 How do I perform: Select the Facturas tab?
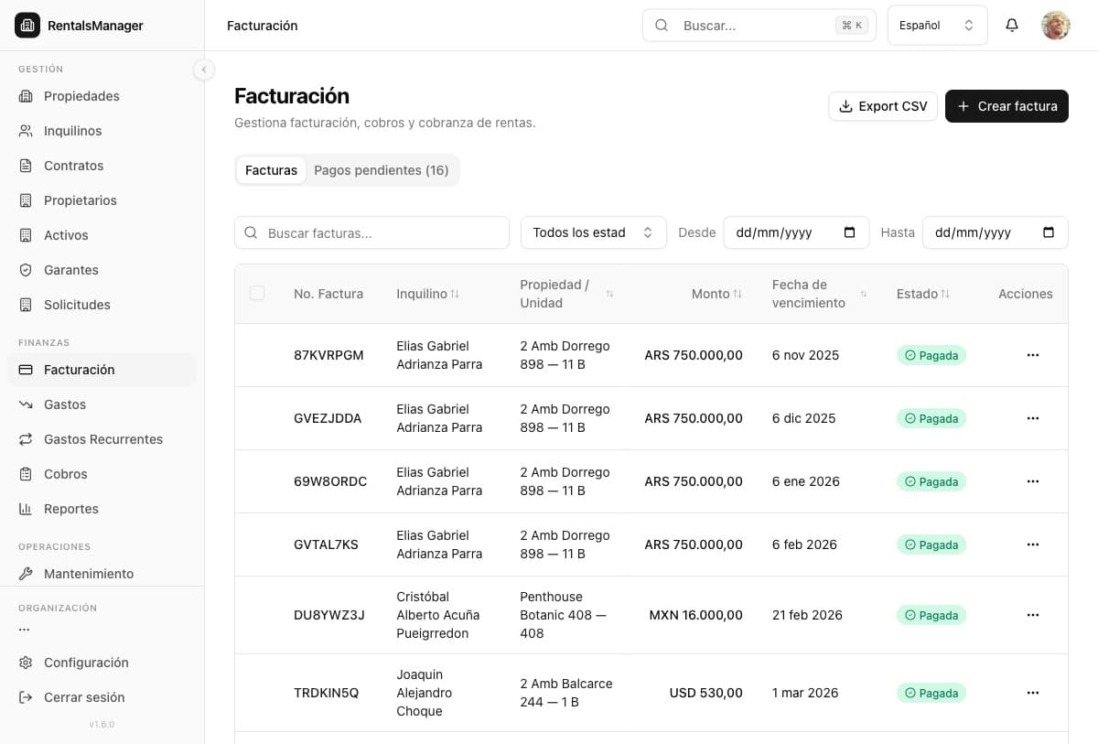[271, 170]
